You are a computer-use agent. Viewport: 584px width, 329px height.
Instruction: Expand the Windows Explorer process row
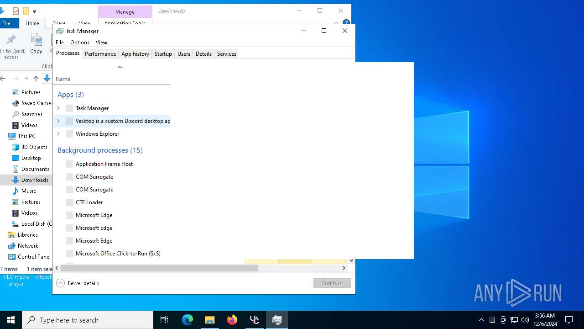coord(58,134)
